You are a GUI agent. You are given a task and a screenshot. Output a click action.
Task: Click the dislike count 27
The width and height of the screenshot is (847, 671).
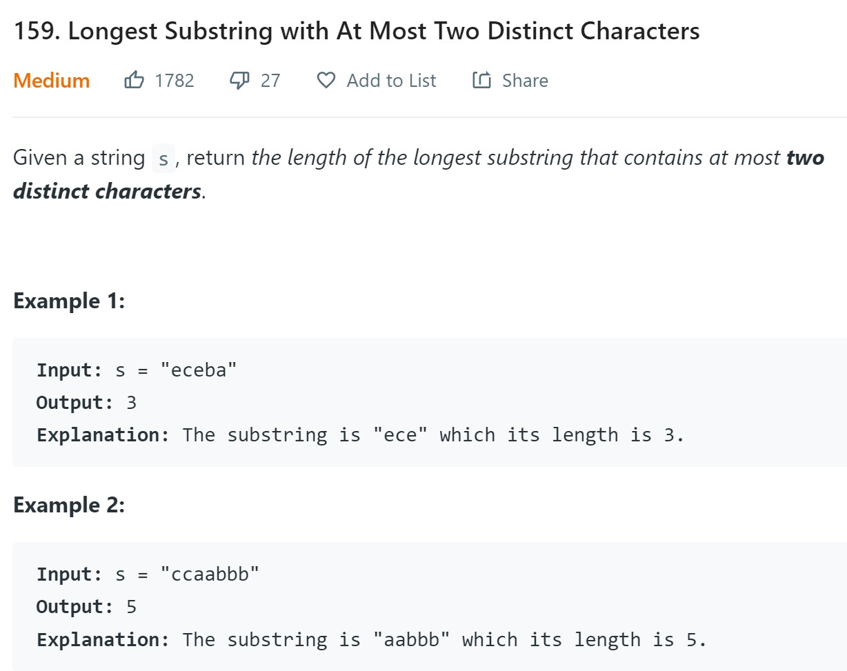click(270, 81)
